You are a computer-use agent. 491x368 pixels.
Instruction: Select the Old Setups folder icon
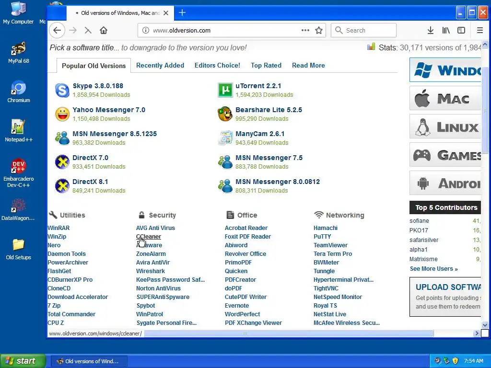coord(19,249)
